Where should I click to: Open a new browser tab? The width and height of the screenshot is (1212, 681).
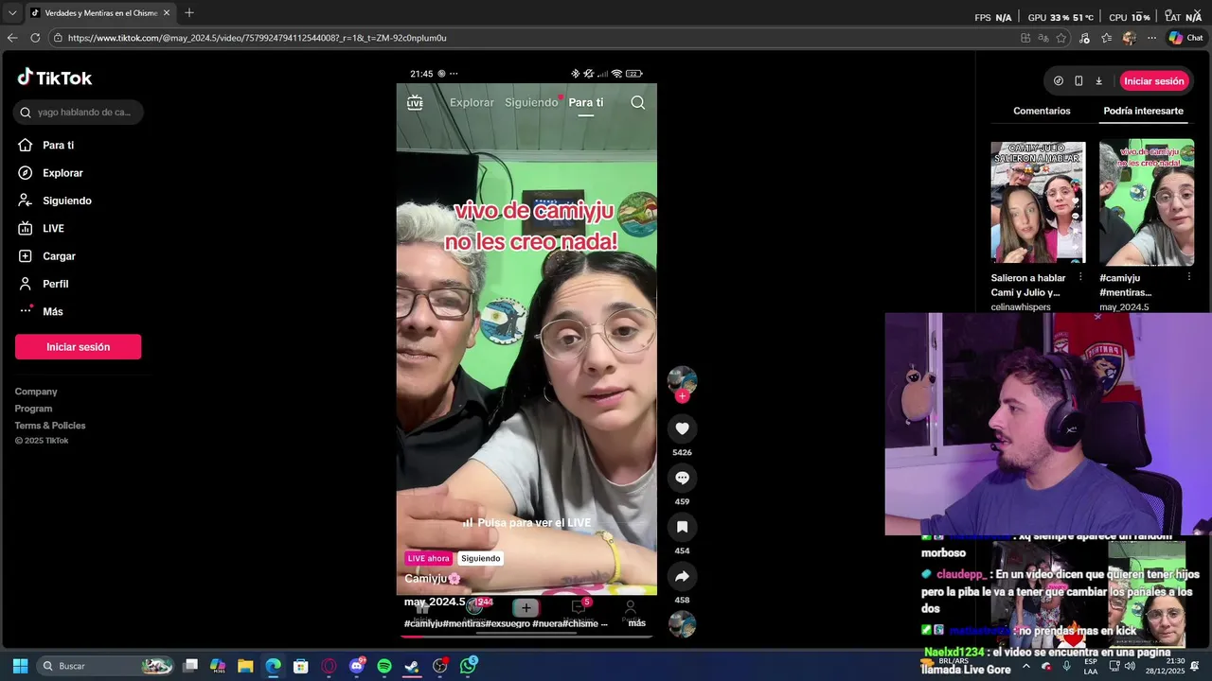pos(189,13)
